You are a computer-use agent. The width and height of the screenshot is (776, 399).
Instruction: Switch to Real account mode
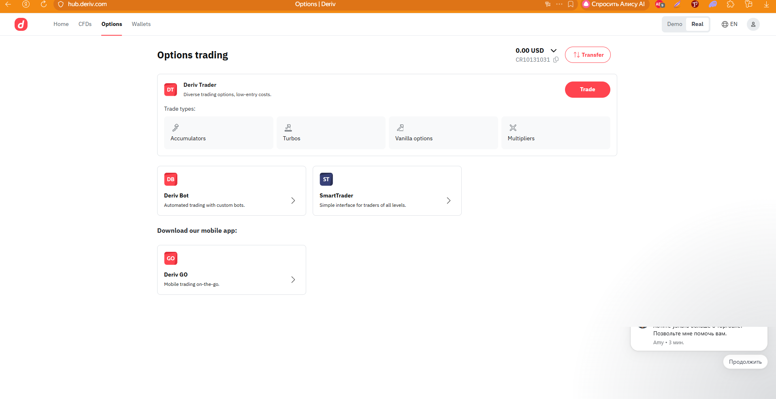point(697,24)
